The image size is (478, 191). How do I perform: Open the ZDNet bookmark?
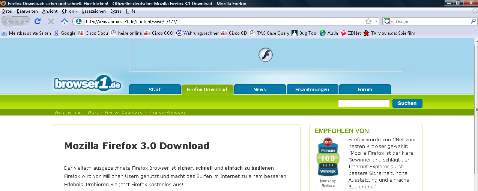pos(350,33)
